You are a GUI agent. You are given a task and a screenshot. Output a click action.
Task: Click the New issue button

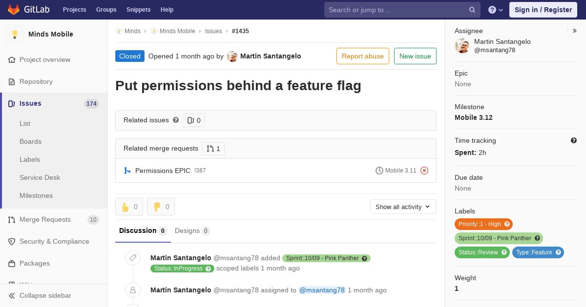[415, 56]
